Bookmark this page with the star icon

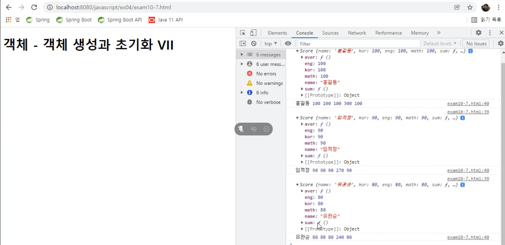470,7
